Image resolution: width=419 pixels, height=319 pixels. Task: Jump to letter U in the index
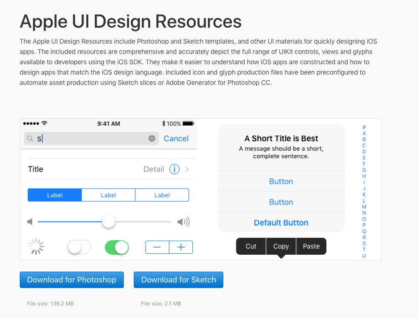(x=364, y=256)
